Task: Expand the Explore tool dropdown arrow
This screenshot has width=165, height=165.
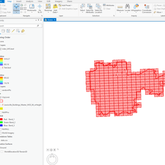Action: coord(16,12)
